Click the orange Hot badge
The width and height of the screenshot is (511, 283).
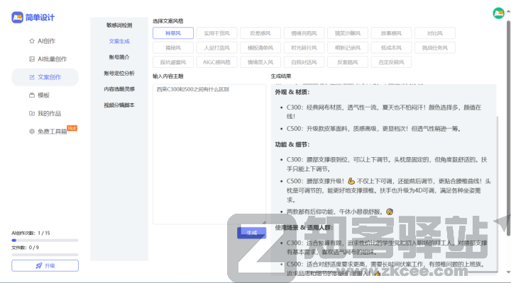pos(72,128)
